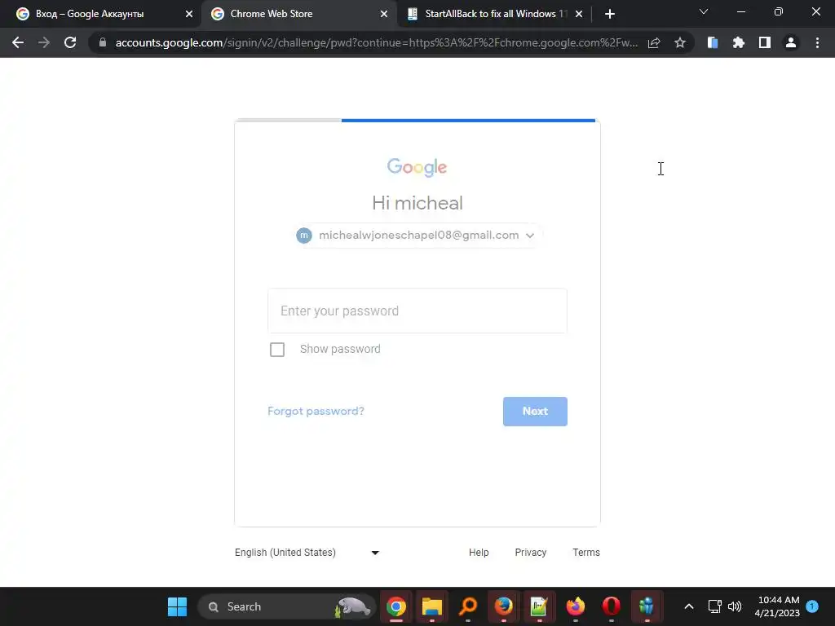Launch the globe Firefox icon in taskbar
This screenshot has height=626, width=835.
tap(504, 606)
